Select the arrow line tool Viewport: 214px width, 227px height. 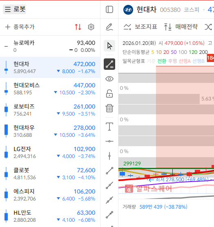(109, 215)
